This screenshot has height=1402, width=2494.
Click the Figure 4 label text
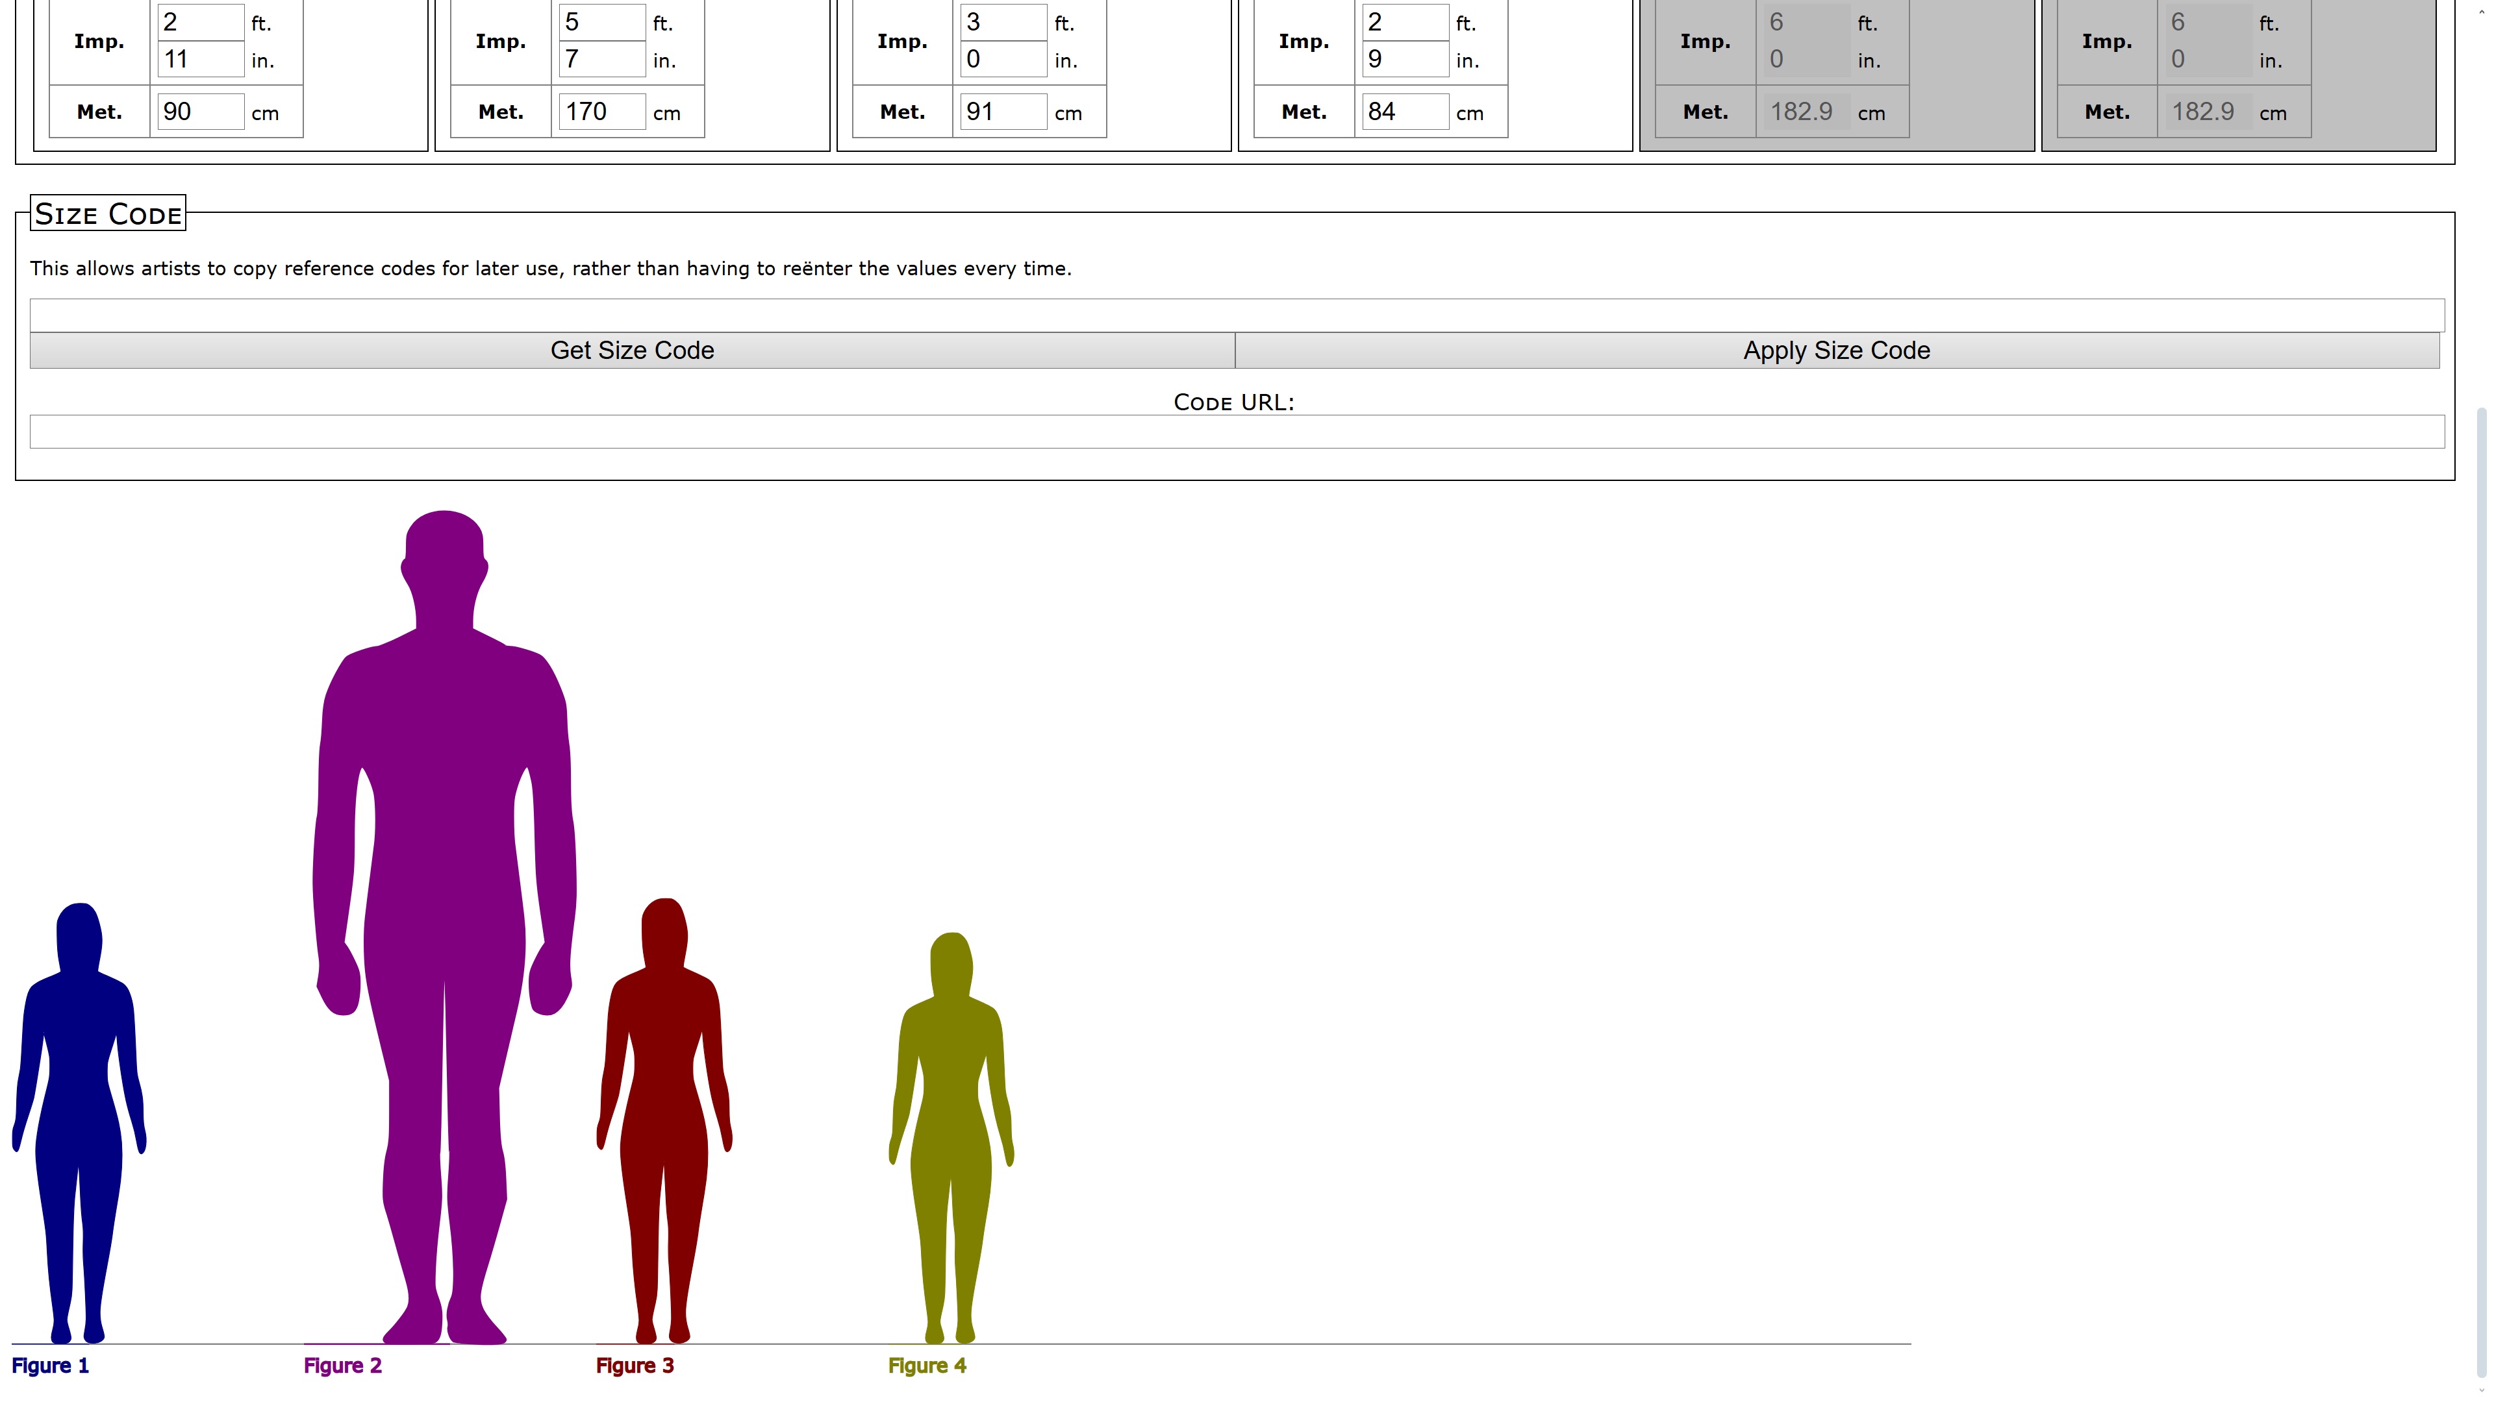tap(927, 1365)
